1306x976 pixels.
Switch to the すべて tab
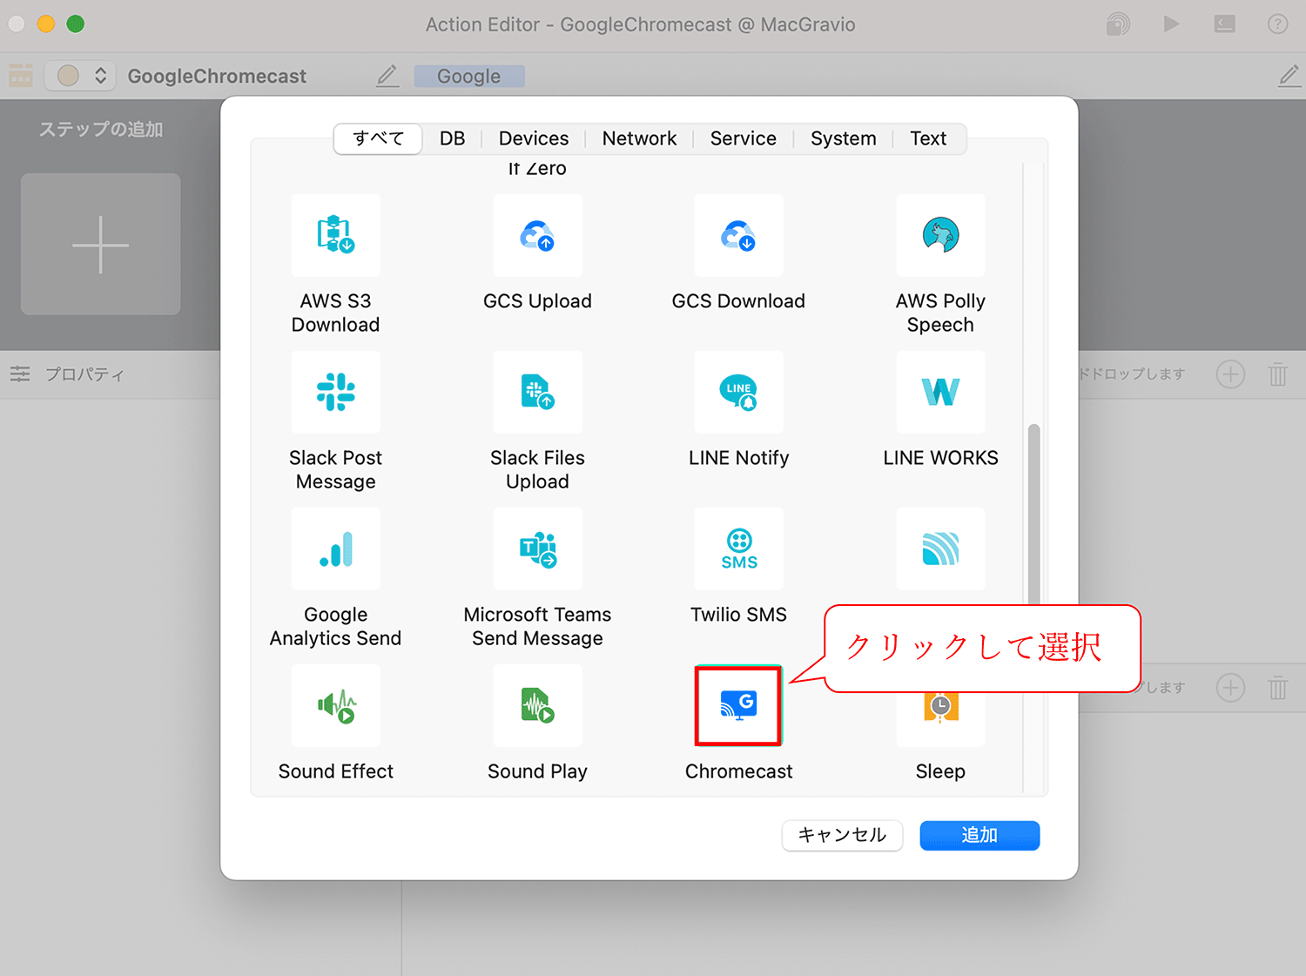(378, 138)
